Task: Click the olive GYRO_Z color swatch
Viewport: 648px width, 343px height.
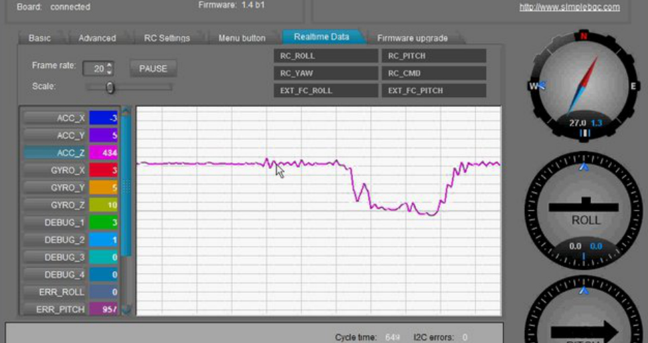Action: tap(104, 205)
